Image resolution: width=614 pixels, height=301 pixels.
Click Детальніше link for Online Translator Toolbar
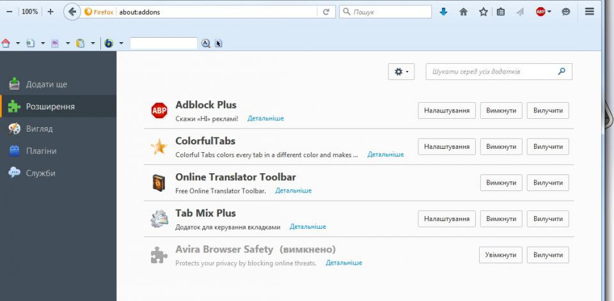(x=294, y=190)
